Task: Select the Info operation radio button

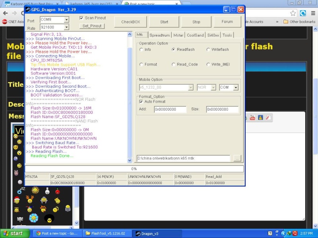Action: pyautogui.click(x=141, y=50)
